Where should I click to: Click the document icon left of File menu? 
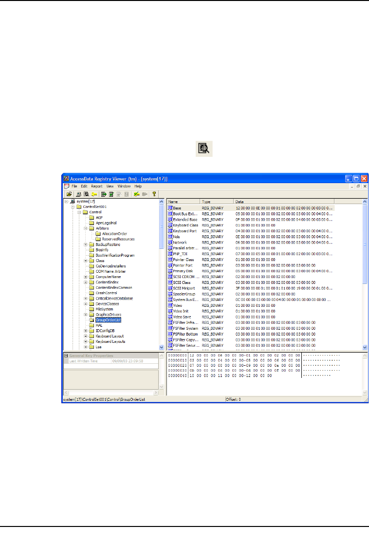[x=67, y=187]
